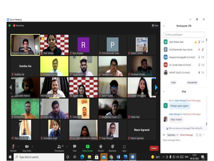Toggle Stop Video camera button
This screenshot has width=214, height=161.
(x=27, y=148)
